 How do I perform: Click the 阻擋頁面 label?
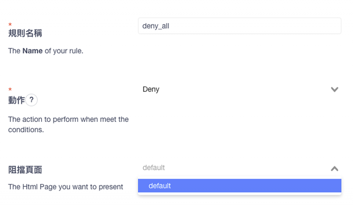tap(25, 170)
